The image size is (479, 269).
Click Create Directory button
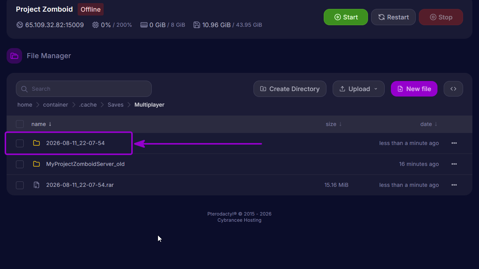(x=290, y=89)
